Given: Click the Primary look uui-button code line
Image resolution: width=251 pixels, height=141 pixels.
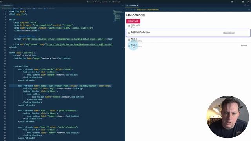Looking at the screenshot, I should 43,58.
